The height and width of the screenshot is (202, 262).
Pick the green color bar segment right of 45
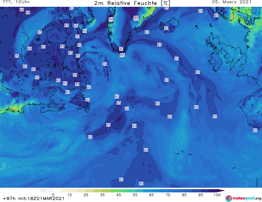point(123,191)
